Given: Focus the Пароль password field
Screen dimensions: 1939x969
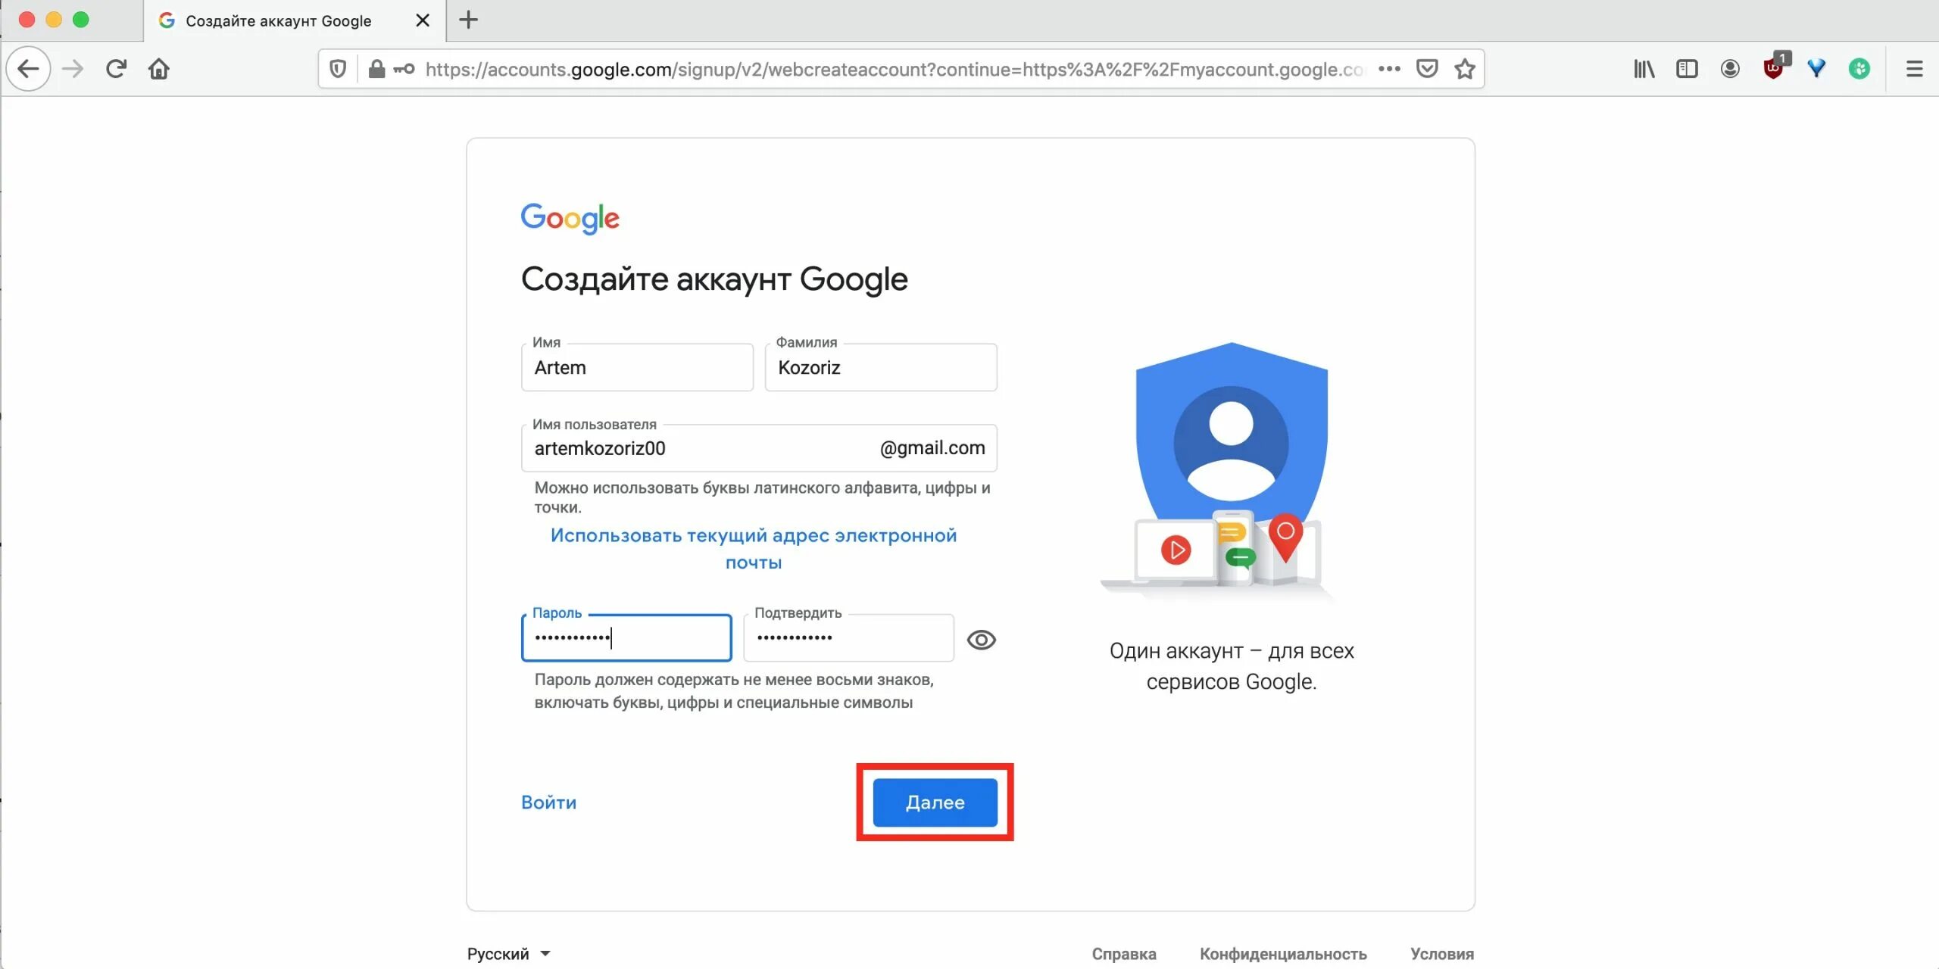Looking at the screenshot, I should click(626, 638).
